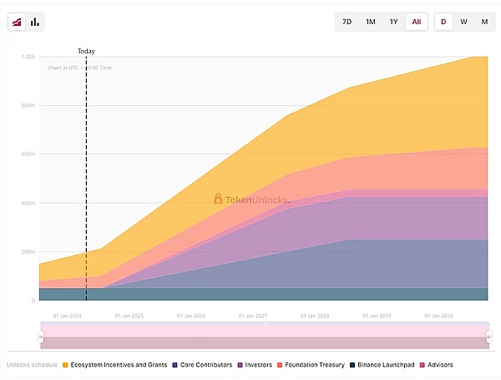Click the TokenUnlocks lock logo watermark
The width and height of the screenshot is (501, 380).
219,200
